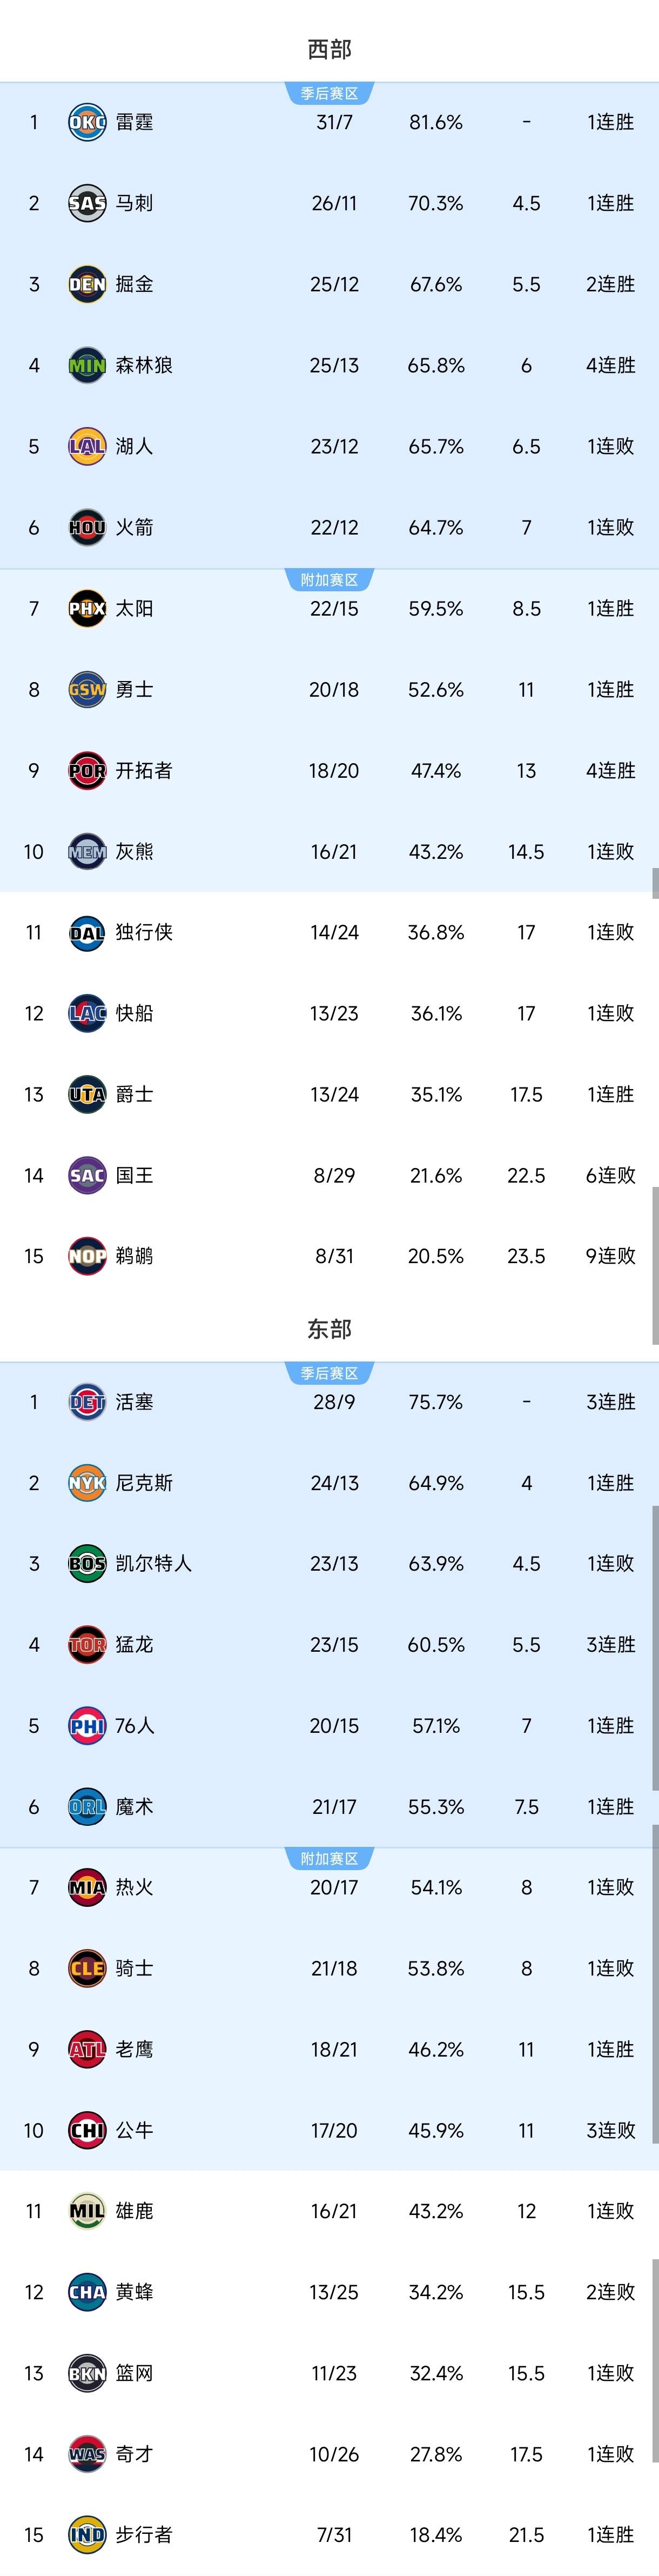Open the 西部 conference heading
This screenshot has height=2576, width=659.
pos(329,49)
